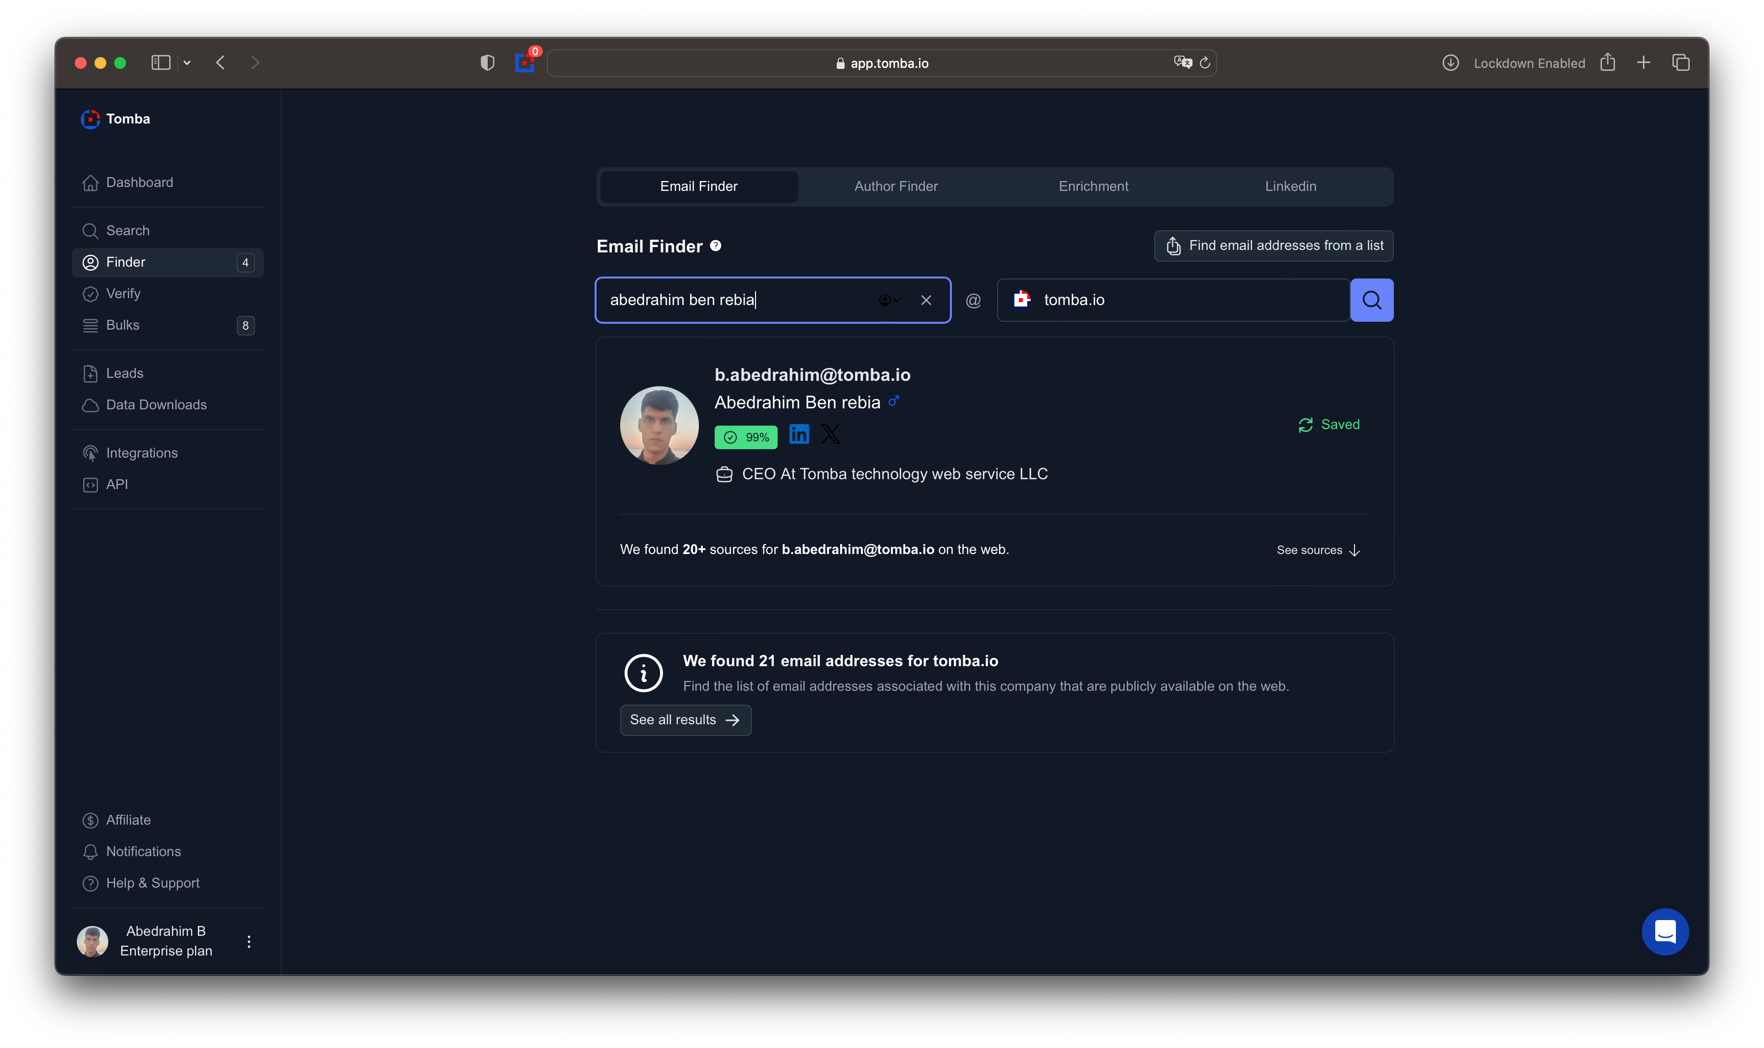Click the result profile photo
1764x1048 pixels.
(659, 425)
